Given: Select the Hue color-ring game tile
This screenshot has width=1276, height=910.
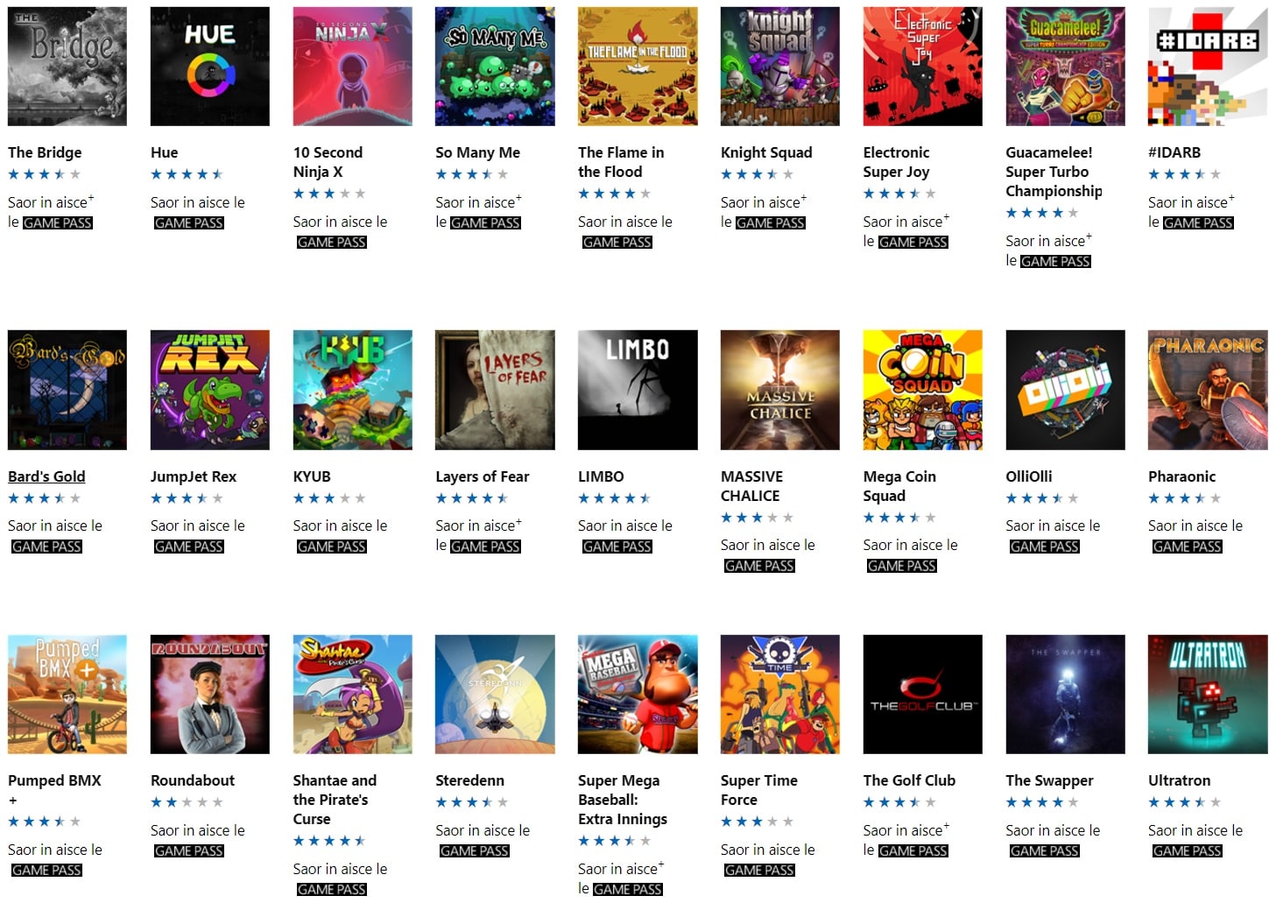Looking at the screenshot, I should 210,67.
